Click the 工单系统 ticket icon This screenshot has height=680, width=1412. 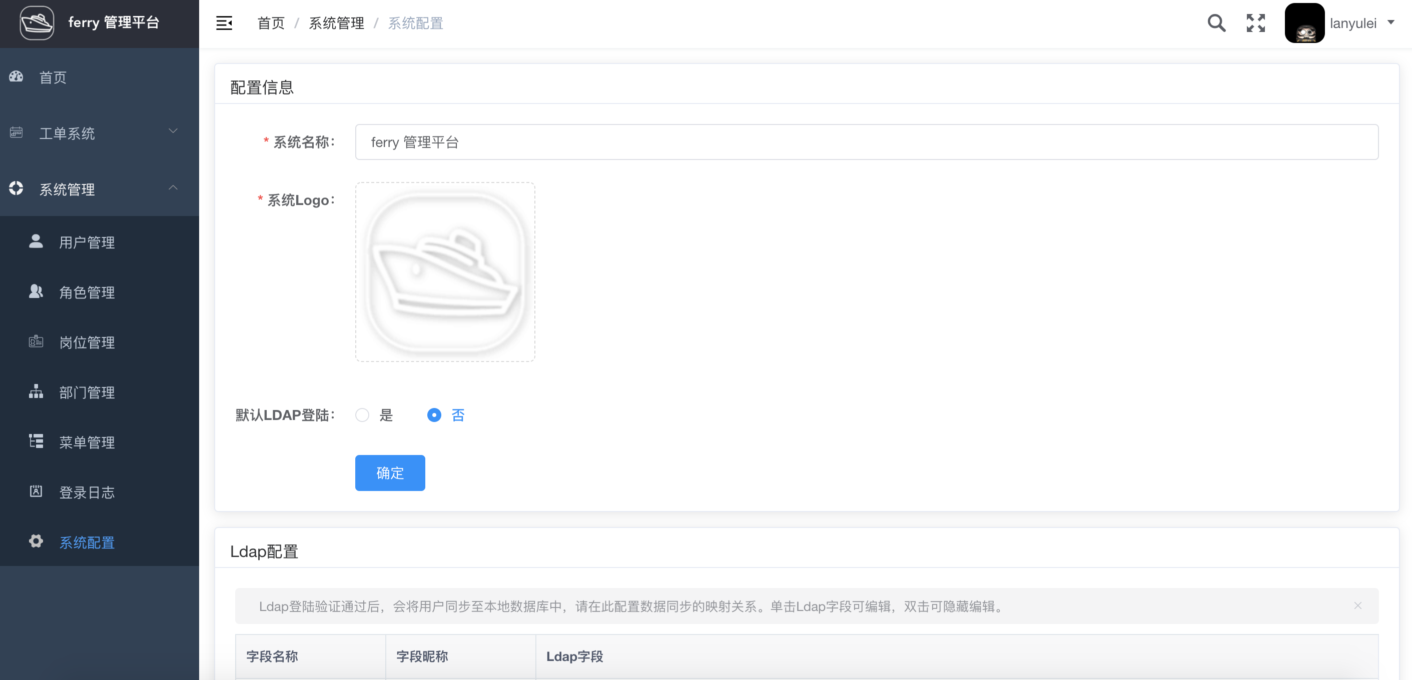point(16,132)
